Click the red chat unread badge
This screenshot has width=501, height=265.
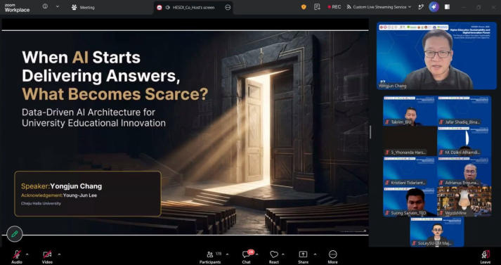tap(251, 252)
